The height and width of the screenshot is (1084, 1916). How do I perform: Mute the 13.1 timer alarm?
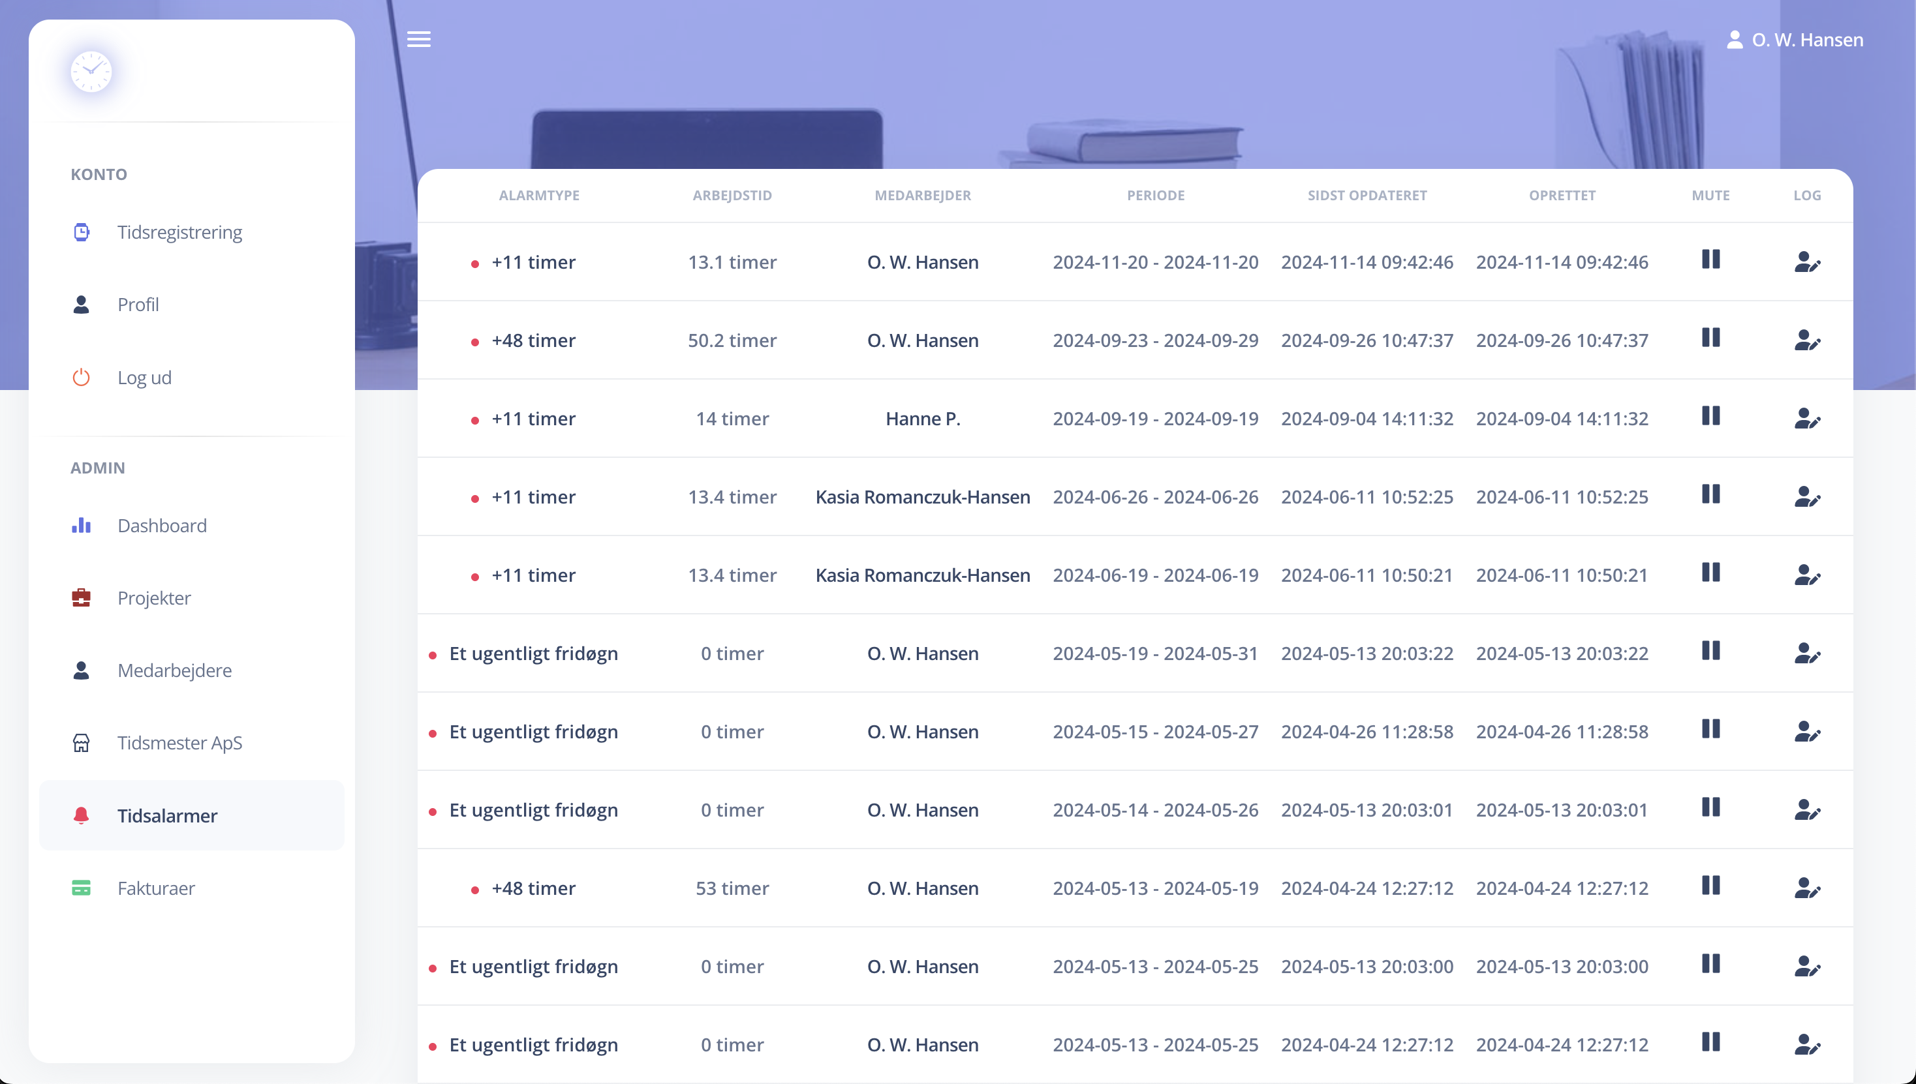pyautogui.click(x=1710, y=260)
